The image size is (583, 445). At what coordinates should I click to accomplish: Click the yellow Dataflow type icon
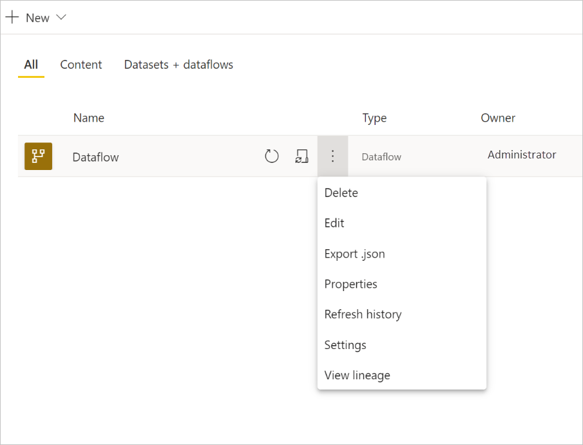click(x=38, y=156)
